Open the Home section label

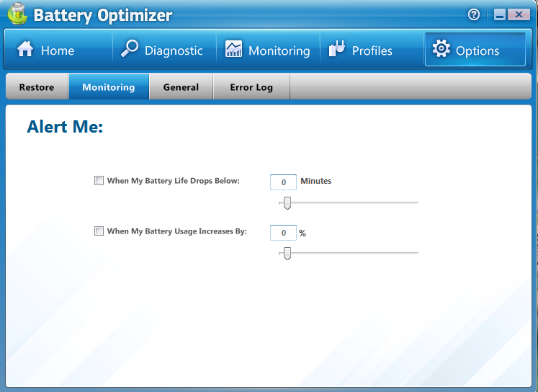[x=58, y=51]
